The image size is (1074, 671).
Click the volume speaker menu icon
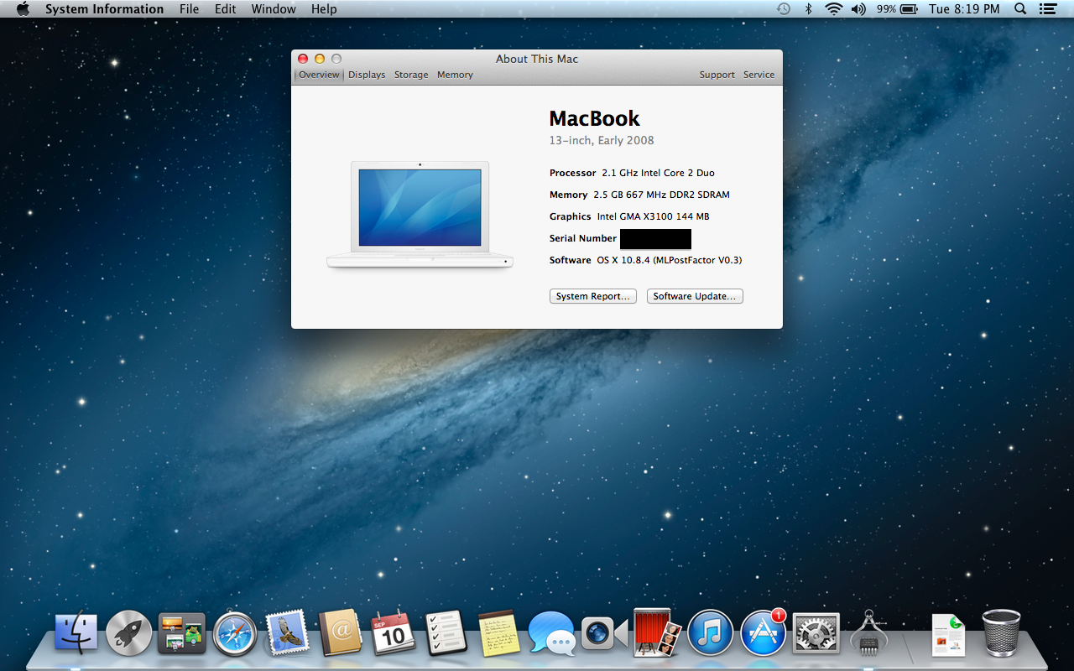click(x=858, y=9)
